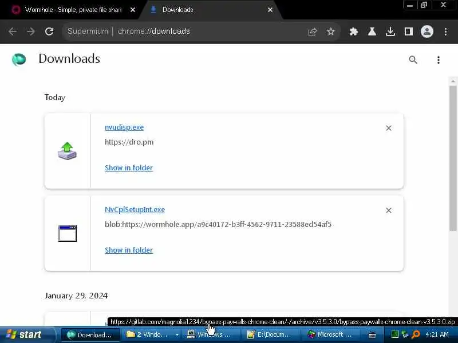Open the Downloads page more-actions menu

point(438,60)
